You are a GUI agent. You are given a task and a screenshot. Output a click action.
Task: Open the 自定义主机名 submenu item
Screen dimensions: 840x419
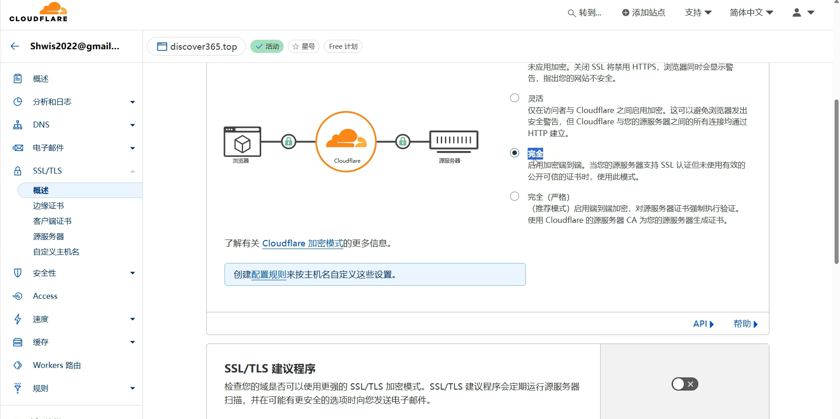[x=56, y=252]
